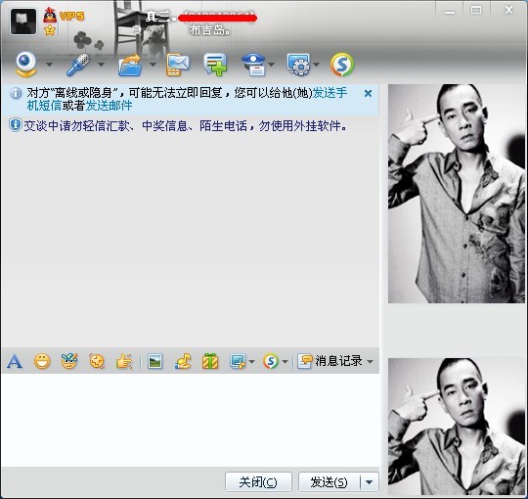Viewport: 528px width, 499px height.
Task: Expand 消息记录 dropdown arrow
Action: tap(370, 362)
